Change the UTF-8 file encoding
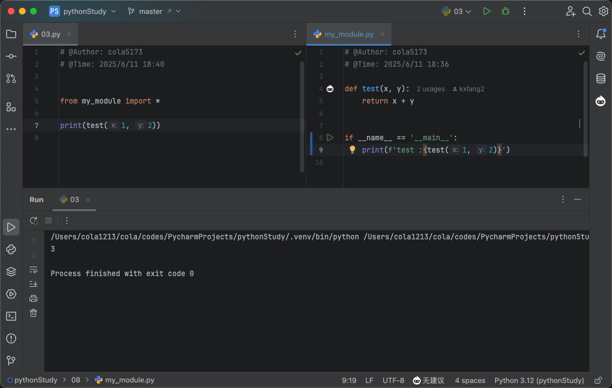 393,380
